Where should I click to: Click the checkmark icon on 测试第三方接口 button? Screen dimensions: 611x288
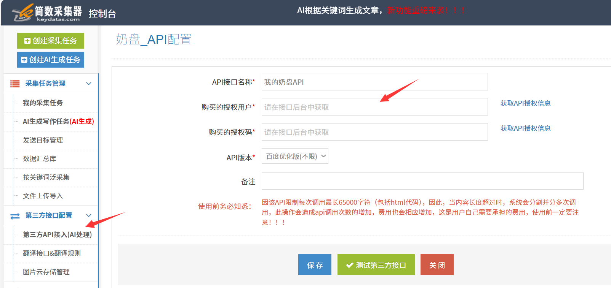pyautogui.click(x=349, y=265)
